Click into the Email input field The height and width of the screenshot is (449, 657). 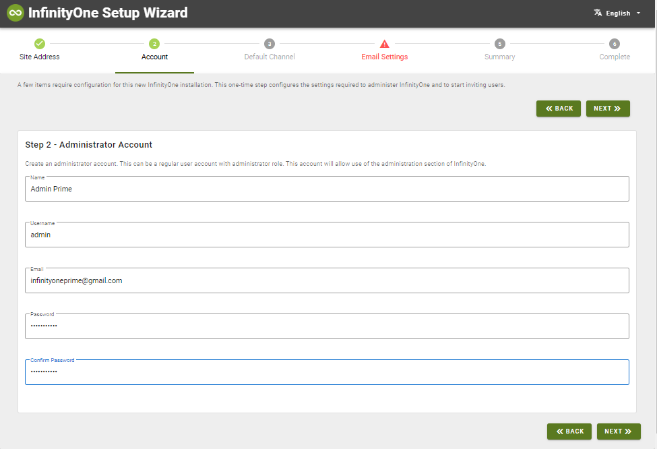click(327, 280)
